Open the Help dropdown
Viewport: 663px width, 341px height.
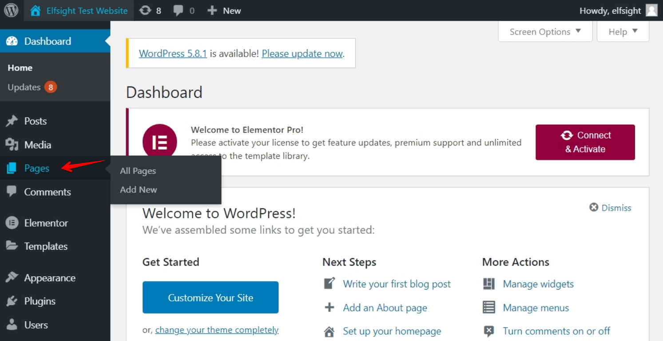pyautogui.click(x=623, y=31)
